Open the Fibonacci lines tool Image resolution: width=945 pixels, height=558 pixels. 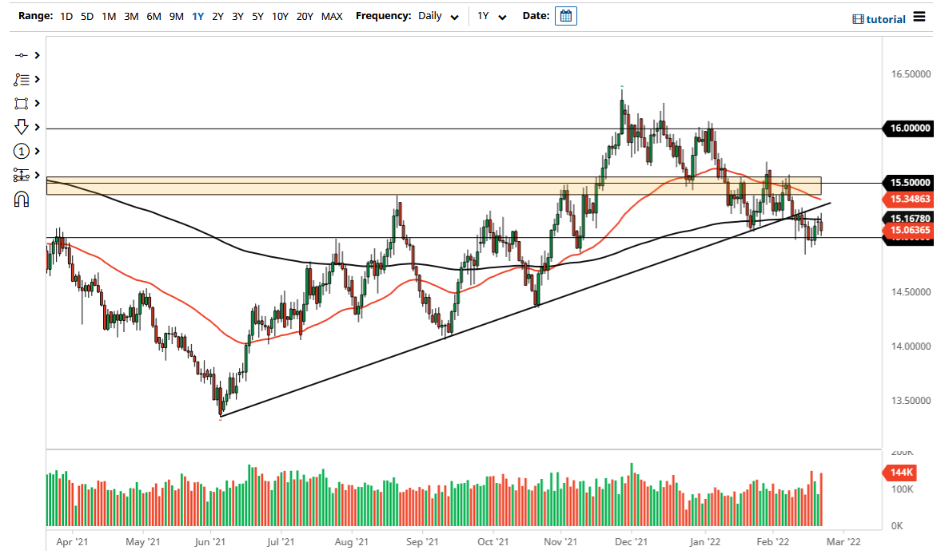point(22,79)
